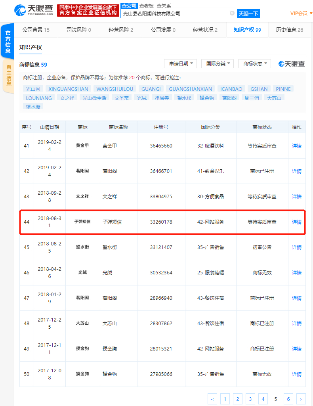Screen dimensions: 313x406
Task: Expand the 国际分类 filter dropdown
Action: tap(218, 63)
